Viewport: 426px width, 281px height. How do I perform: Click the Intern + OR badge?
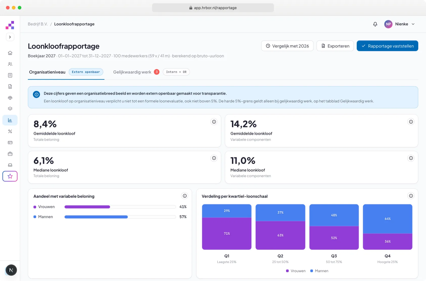tap(176, 72)
